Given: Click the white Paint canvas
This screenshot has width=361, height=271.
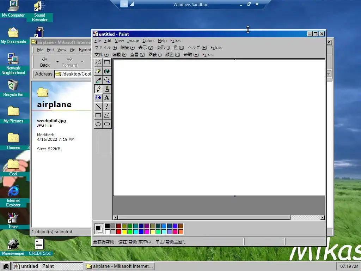Looking at the screenshot, I should [x=219, y=128].
